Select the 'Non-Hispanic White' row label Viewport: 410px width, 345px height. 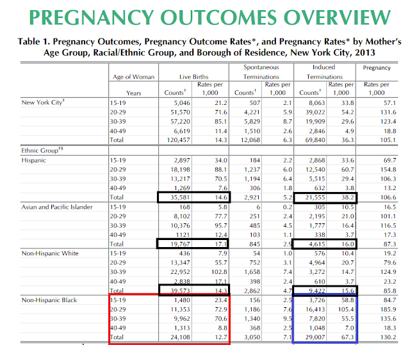tap(50, 253)
